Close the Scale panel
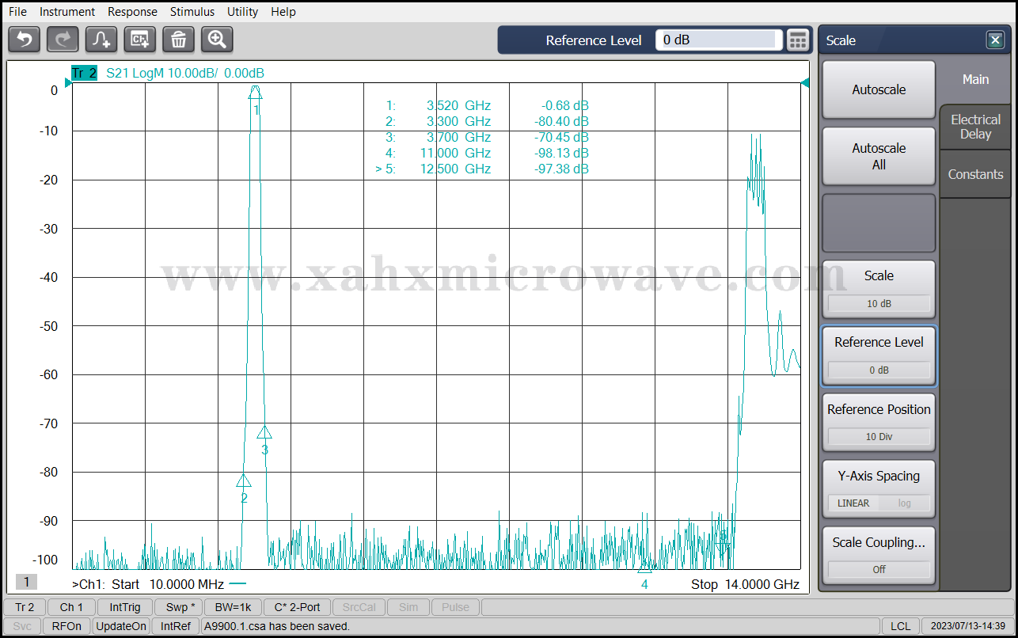1018x638 pixels. pyautogui.click(x=994, y=40)
